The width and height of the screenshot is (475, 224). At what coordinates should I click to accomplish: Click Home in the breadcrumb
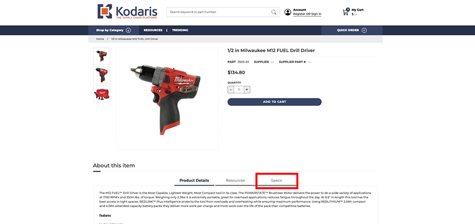[x=100, y=39]
